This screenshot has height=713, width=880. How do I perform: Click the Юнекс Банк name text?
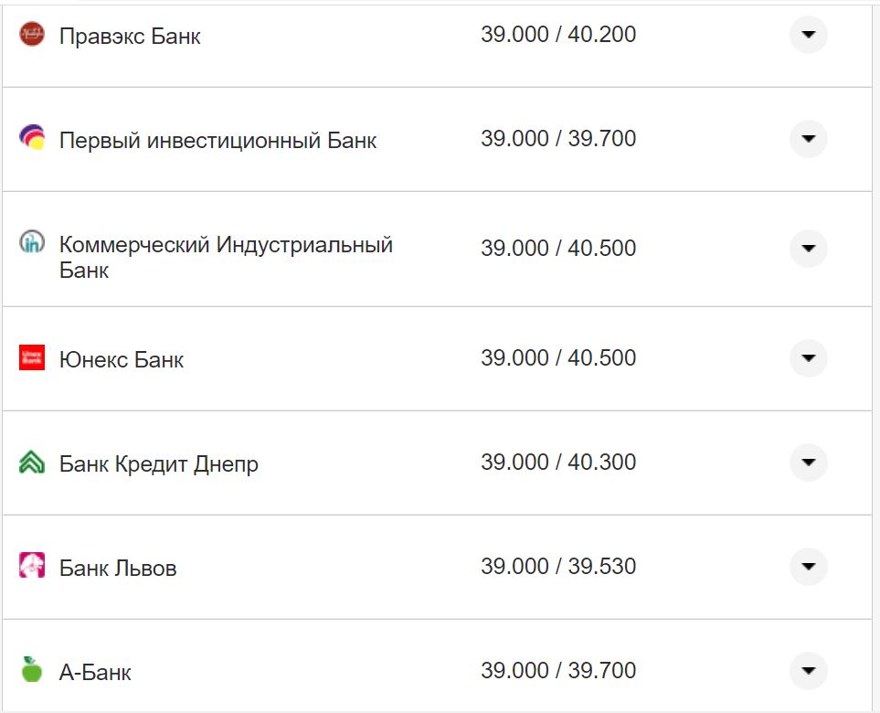120,358
